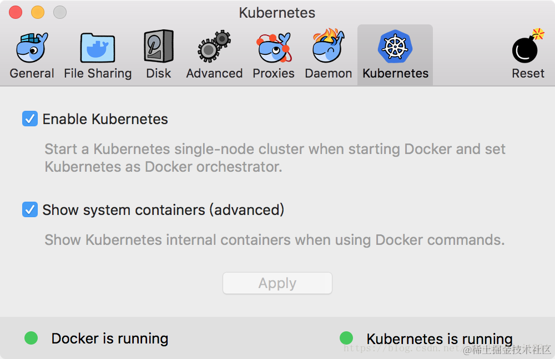Viewport: 555px width, 359px height.
Task: Switch to the Kubernetes tab label
Action: [x=395, y=74]
